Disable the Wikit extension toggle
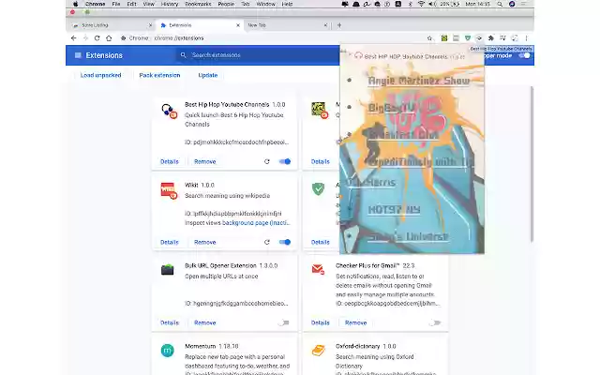The width and height of the screenshot is (600, 375). click(285, 242)
